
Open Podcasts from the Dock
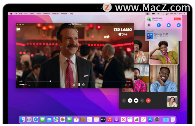pyautogui.click(x=116, y=120)
